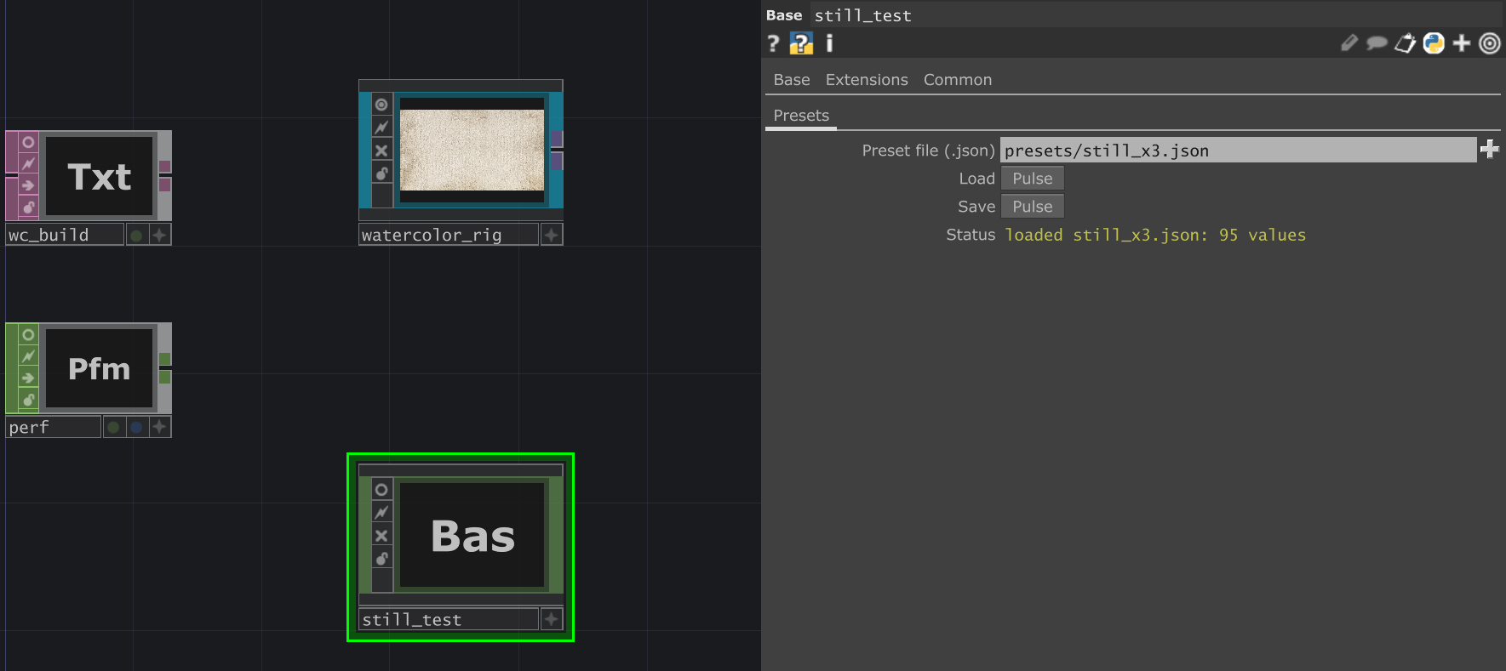
Task: Select the watercolor_rig node thumbnail
Action: pyautogui.click(x=472, y=150)
